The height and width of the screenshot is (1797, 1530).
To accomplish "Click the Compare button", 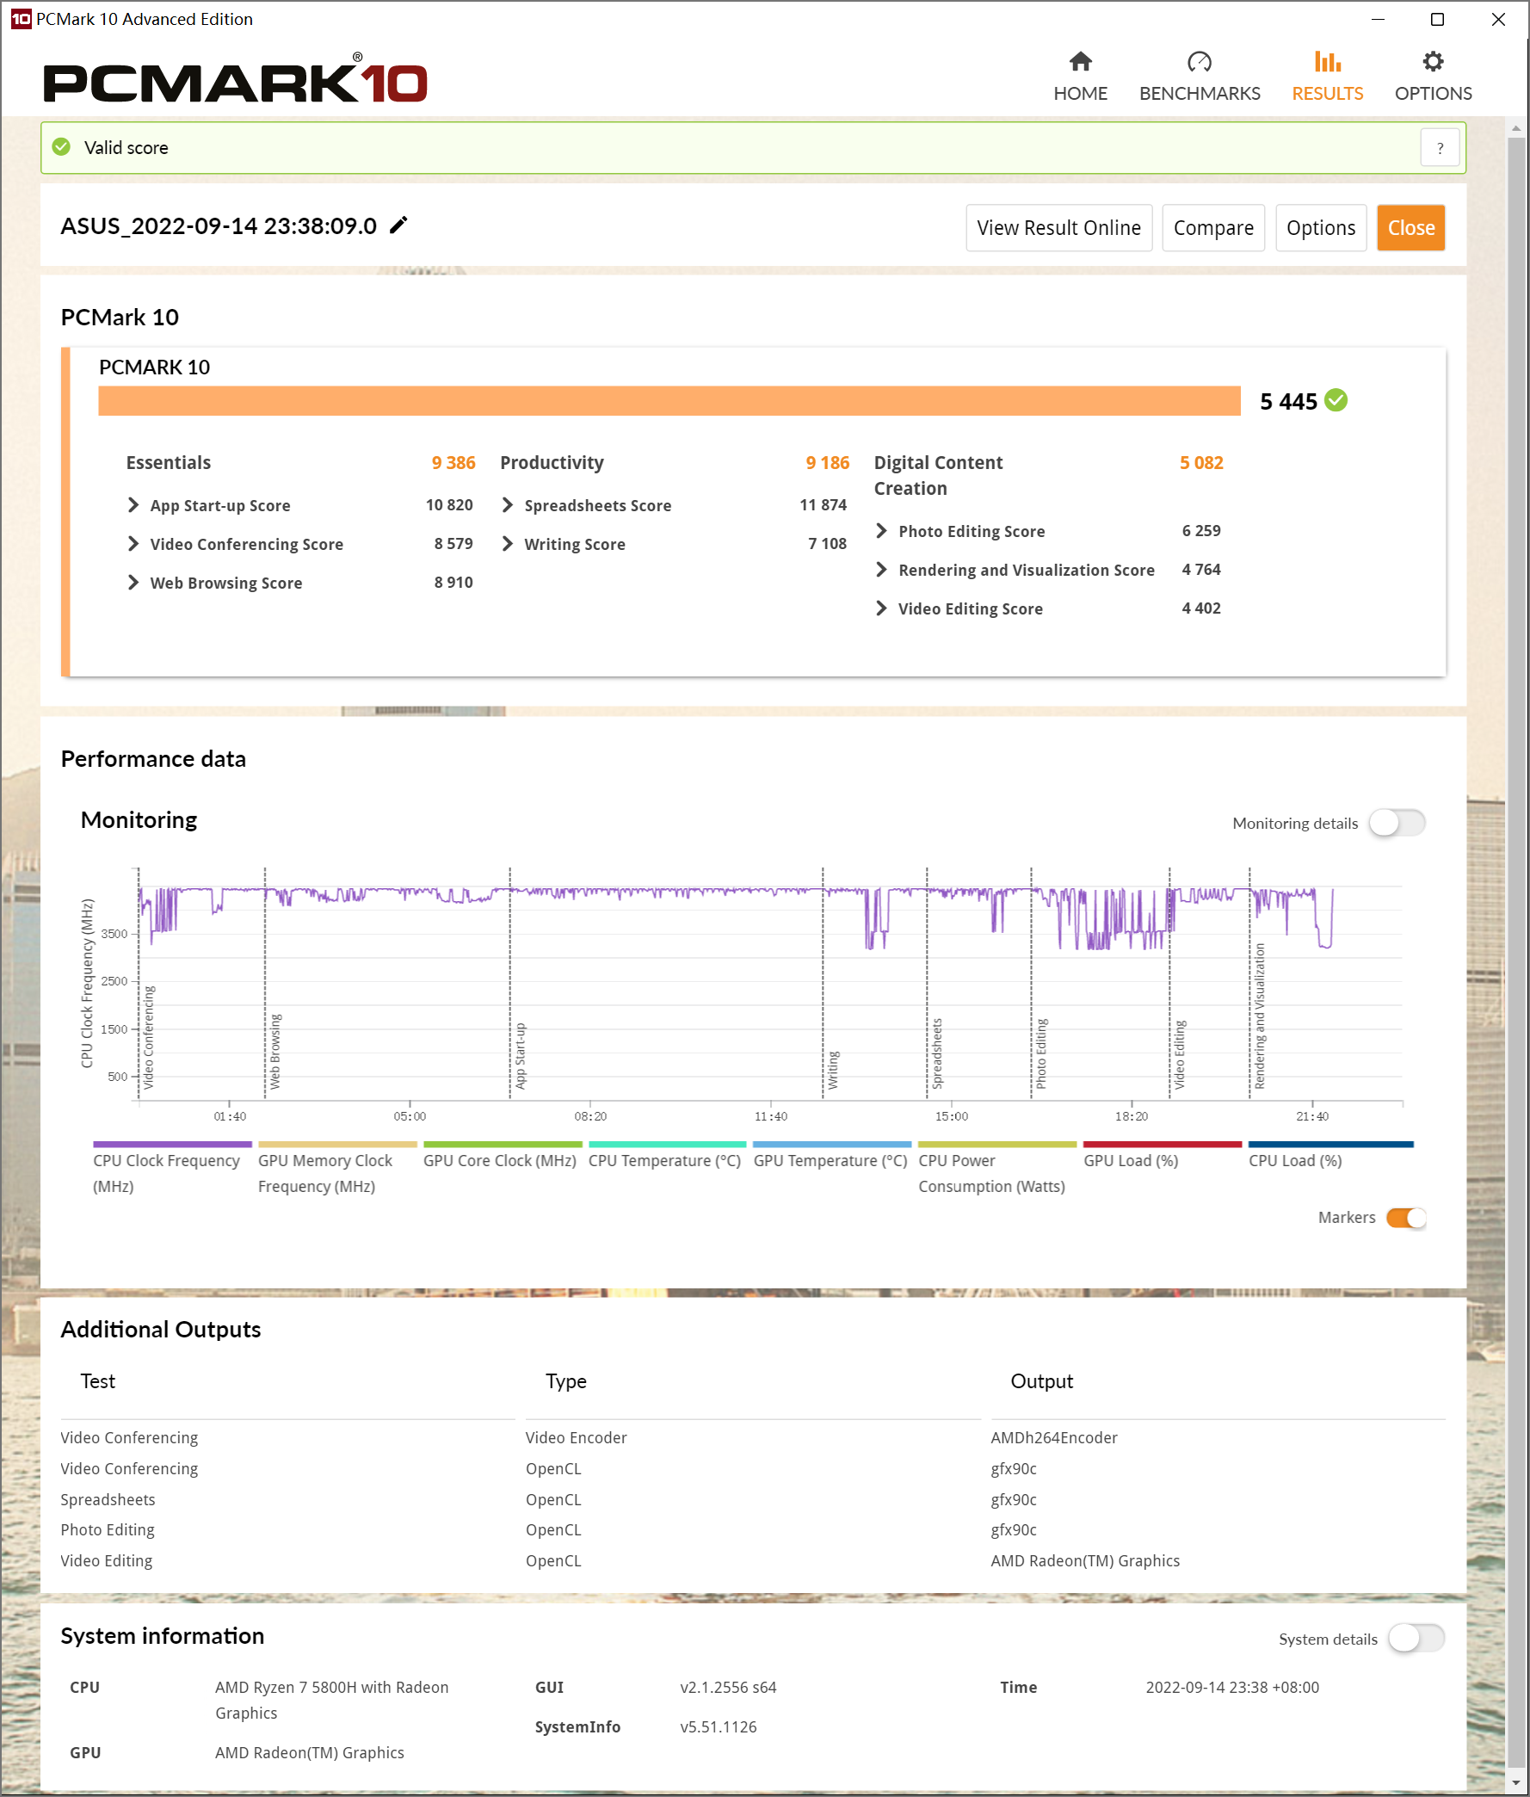I will (x=1212, y=227).
